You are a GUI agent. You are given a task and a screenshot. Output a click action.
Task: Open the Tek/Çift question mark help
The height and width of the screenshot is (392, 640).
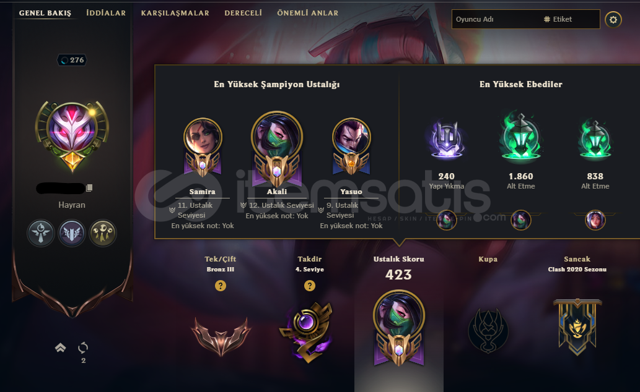pos(221,286)
